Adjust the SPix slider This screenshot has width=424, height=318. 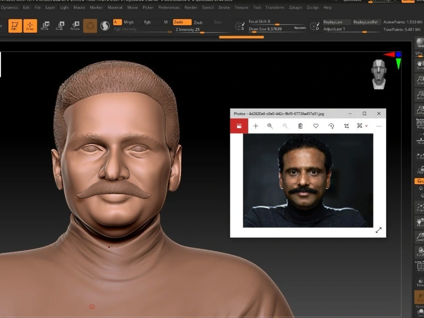419,54
